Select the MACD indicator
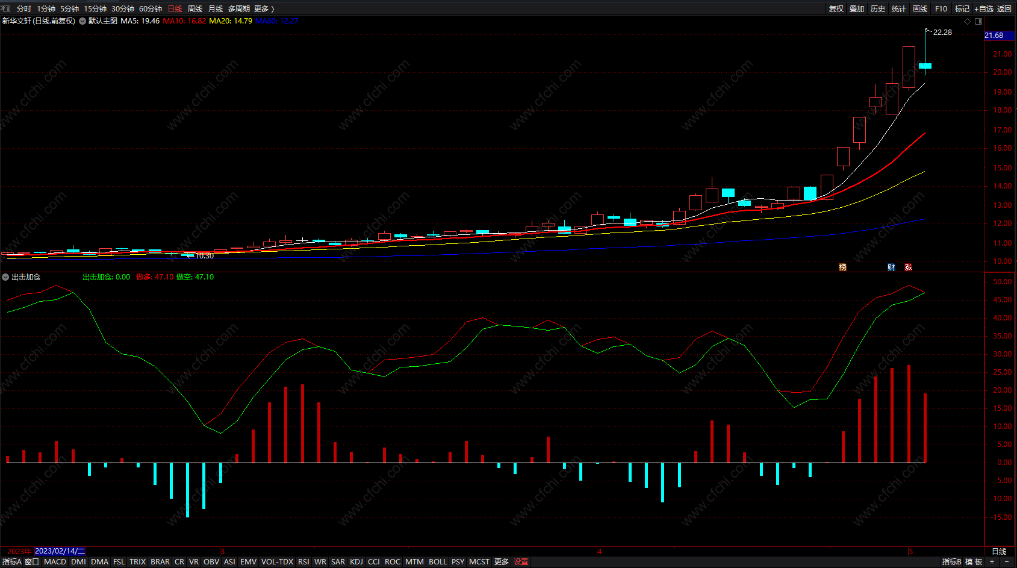 (x=55, y=562)
